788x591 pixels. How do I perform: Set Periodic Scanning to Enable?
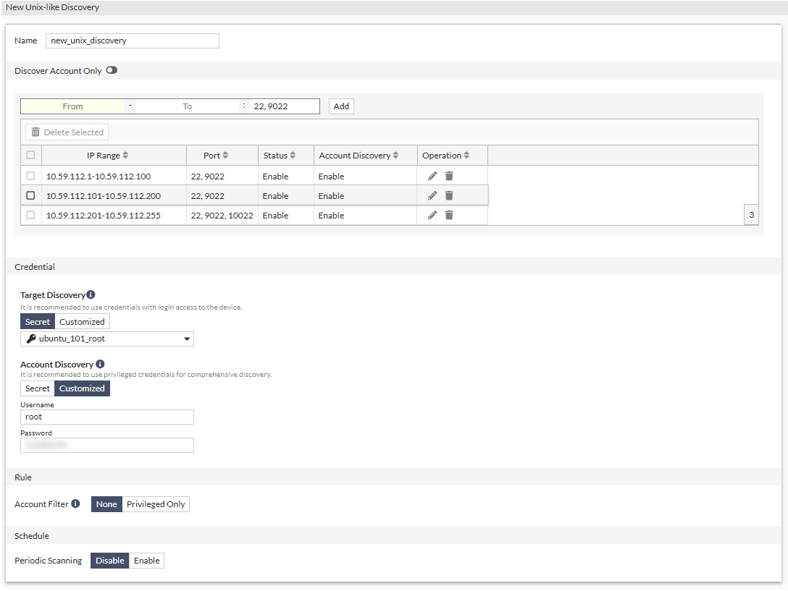pyautogui.click(x=147, y=561)
